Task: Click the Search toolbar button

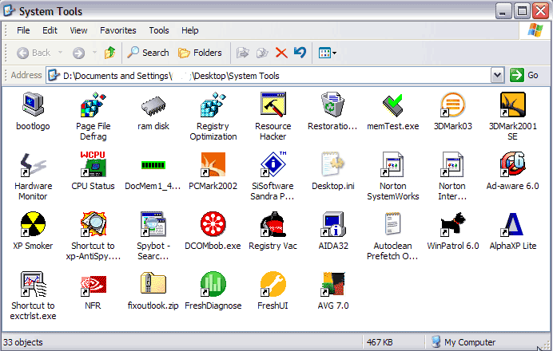Action: point(148,53)
